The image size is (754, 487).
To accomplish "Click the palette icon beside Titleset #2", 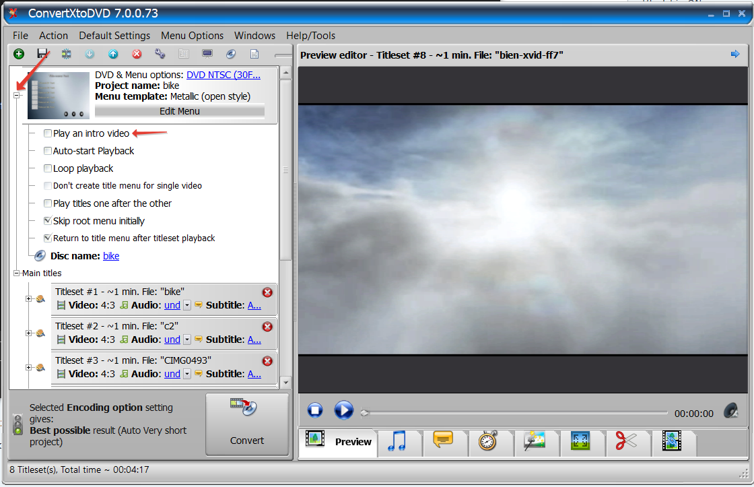I will click(40, 333).
